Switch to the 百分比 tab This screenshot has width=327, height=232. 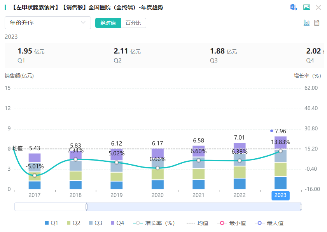point(133,23)
